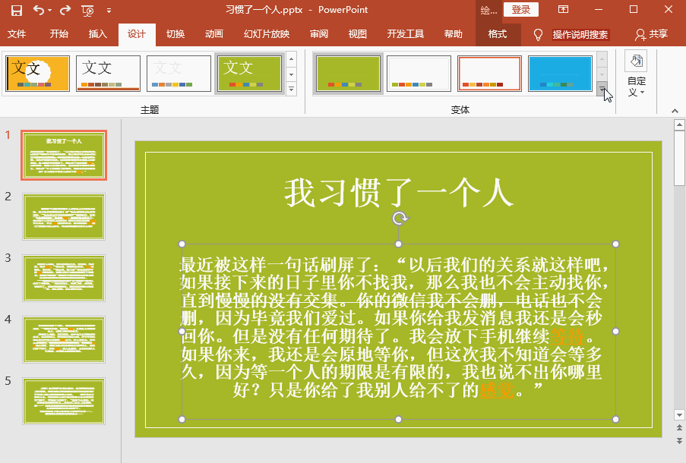Open the 帮助 tab
Viewport: 686px width, 463px height.
[454, 34]
